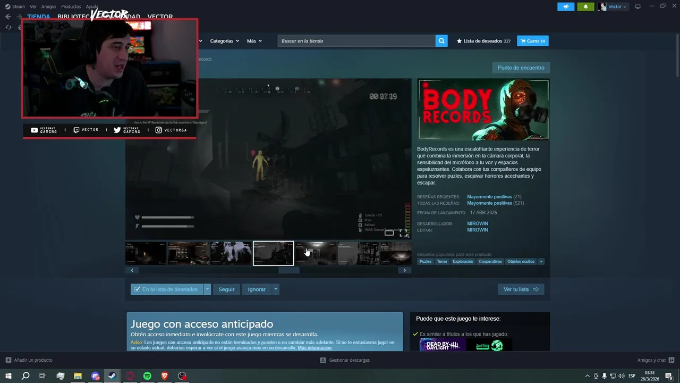Open the Amigos menu
The width and height of the screenshot is (680, 383).
click(x=49, y=6)
